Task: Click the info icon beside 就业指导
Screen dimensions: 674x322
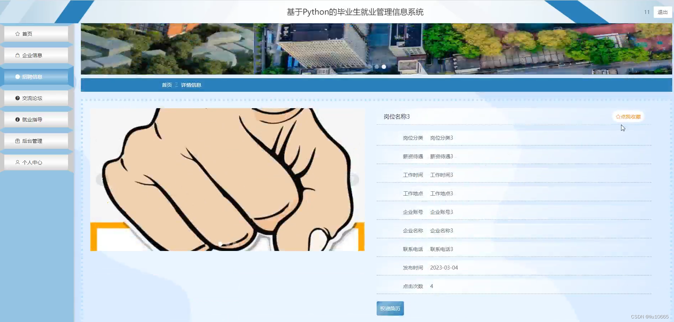Action: tap(17, 119)
